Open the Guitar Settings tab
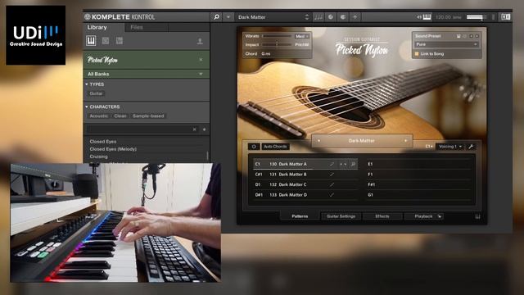Viewport: 524px width, 295px height. click(341, 216)
